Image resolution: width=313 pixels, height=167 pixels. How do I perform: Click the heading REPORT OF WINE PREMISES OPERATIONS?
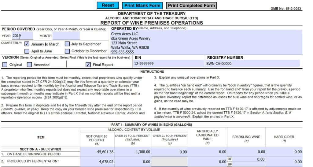[152, 23]
